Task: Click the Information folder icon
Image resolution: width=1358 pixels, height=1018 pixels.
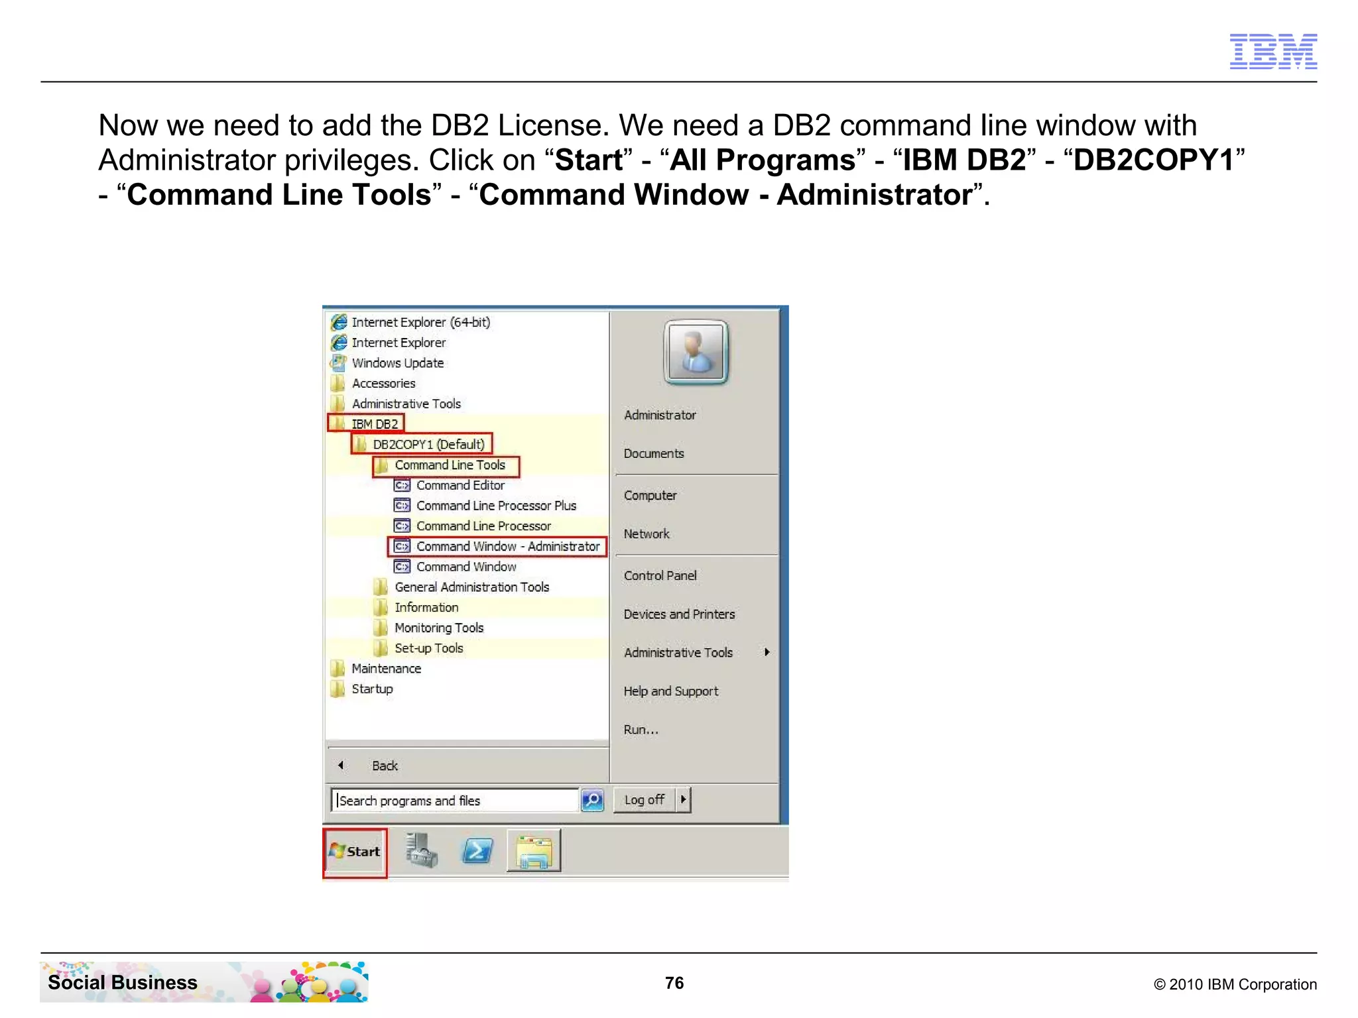Action: click(381, 608)
